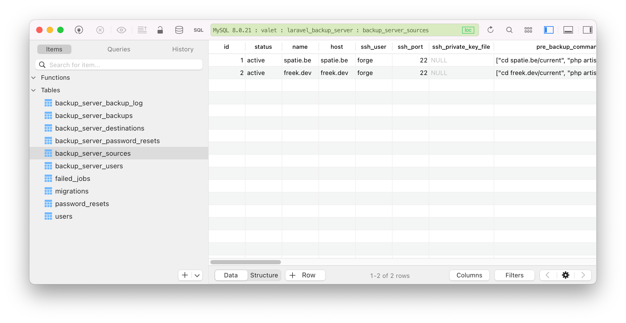Switch to the Queries tab
626x323 pixels.
(x=119, y=49)
